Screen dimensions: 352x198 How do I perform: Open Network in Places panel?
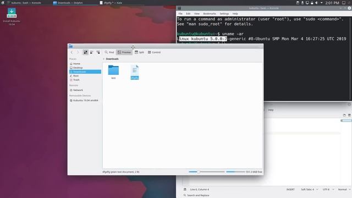point(85,90)
